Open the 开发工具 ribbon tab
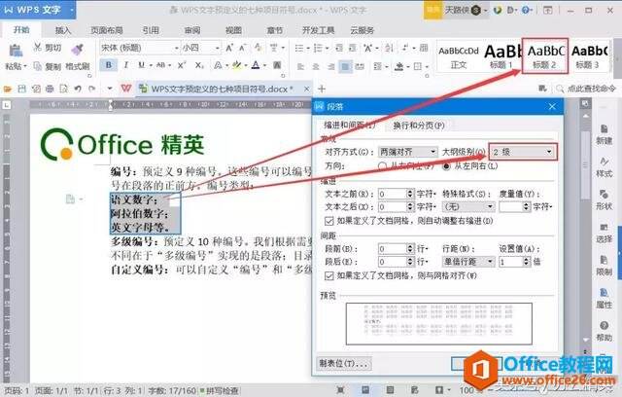Viewport: 622px width, 397px height. point(318,30)
